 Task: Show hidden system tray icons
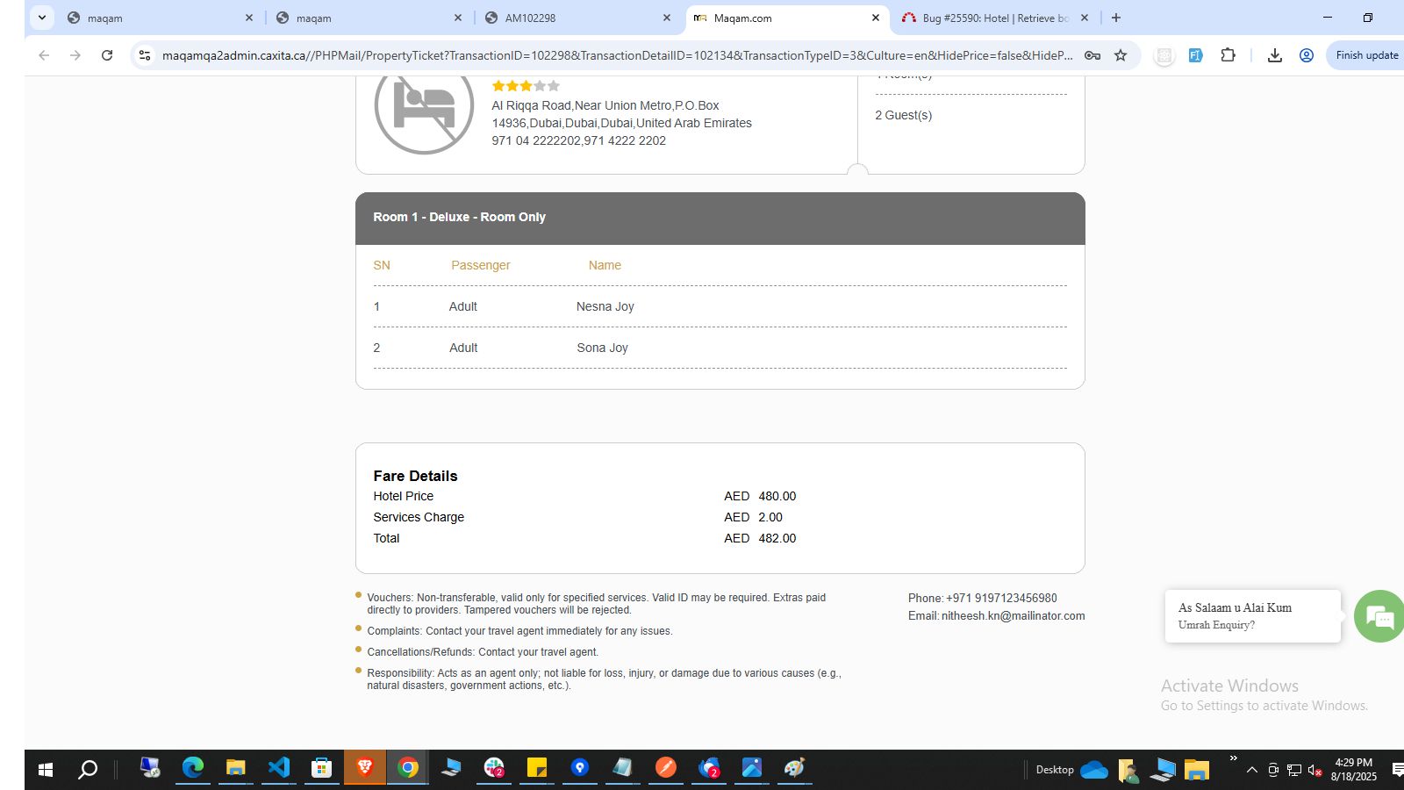point(1251,770)
